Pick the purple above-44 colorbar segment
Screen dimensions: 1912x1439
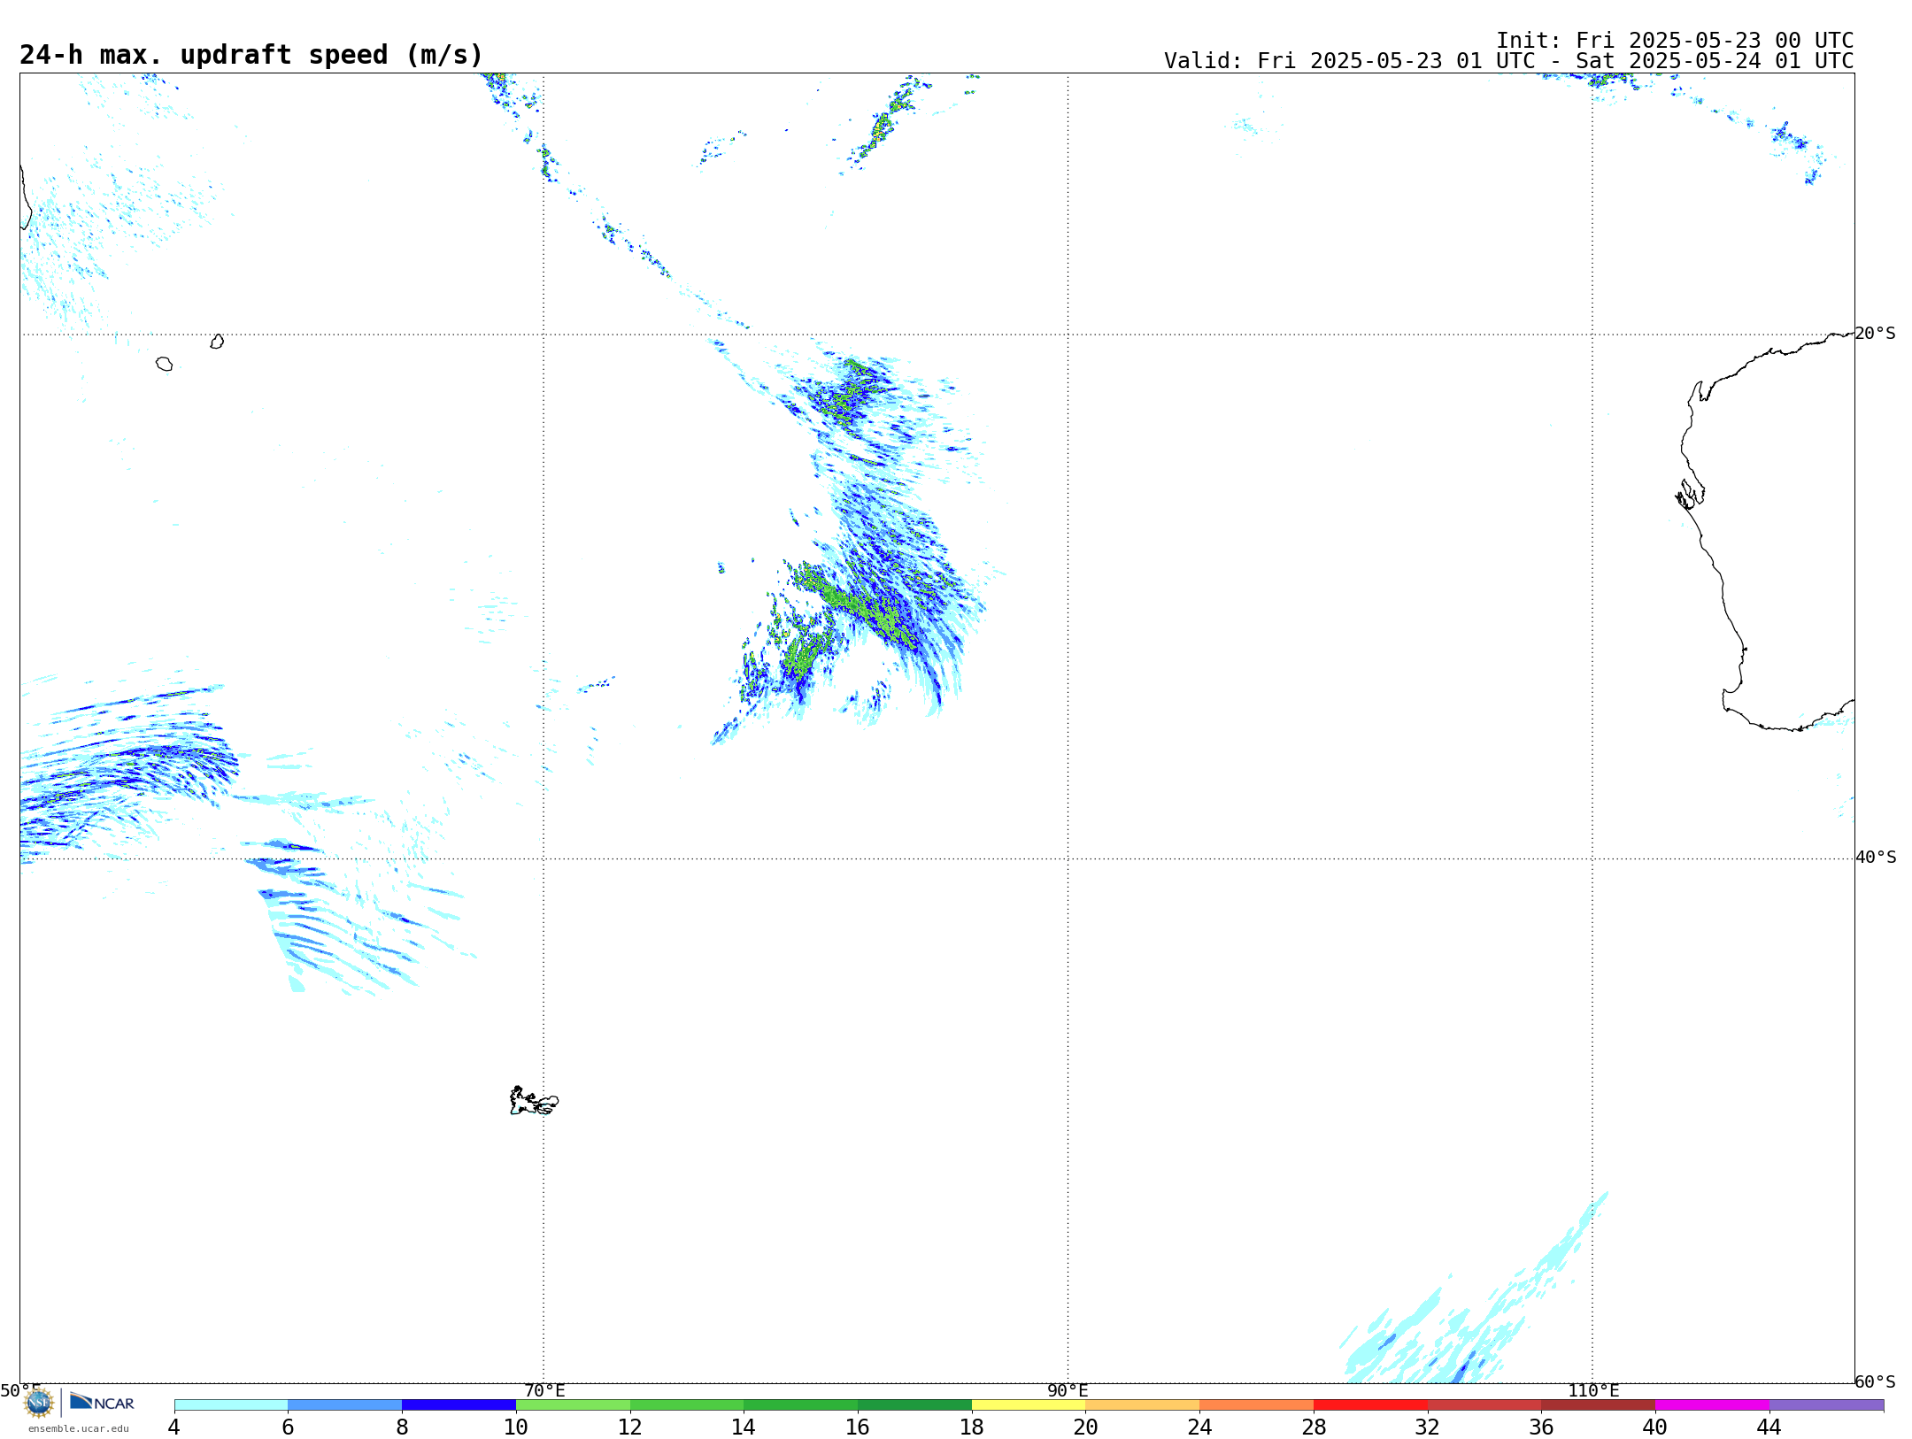pos(1826,1404)
